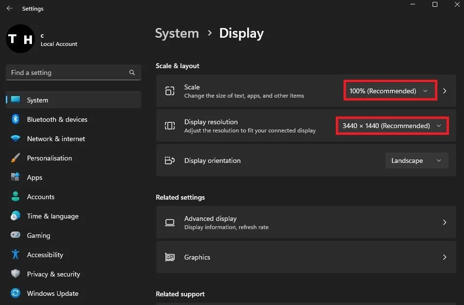
Task: Click the back arrow button
Action: coord(10,8)
